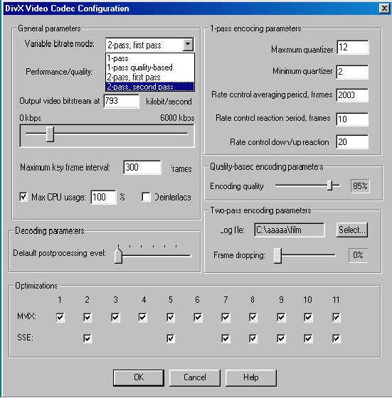Toggle MMX optimization 11 checkbox

[336, 317]
